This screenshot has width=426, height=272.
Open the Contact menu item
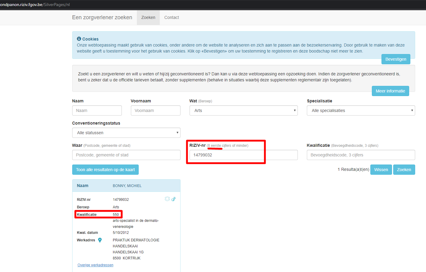(x=171, y=17)
